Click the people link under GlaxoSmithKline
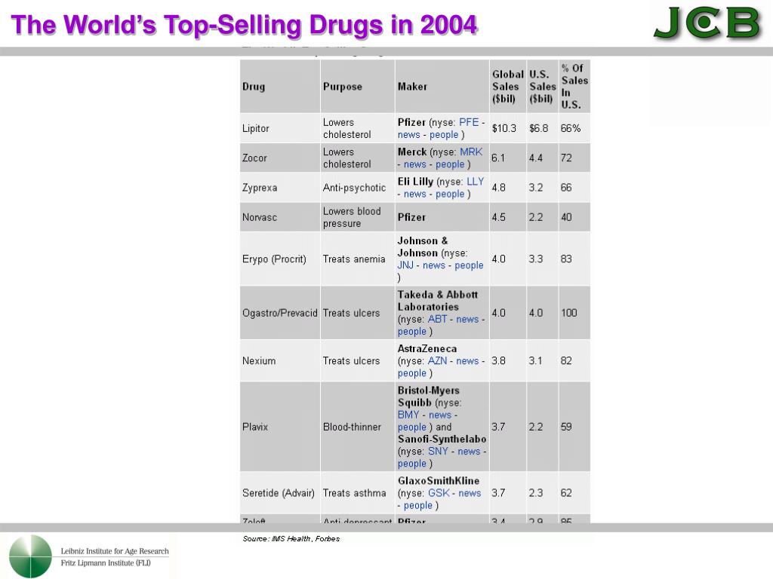This screenshot has height=579, width=773. point(418,505)
